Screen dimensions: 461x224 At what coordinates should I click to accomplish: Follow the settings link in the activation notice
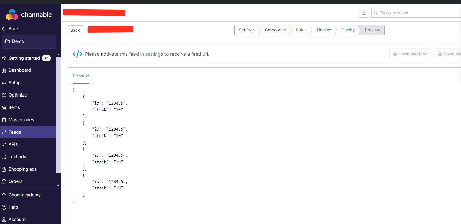[154, 54]
